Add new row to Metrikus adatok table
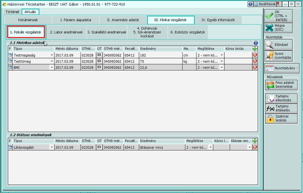Screen dimensions: 303x193 (x=255, y=49)
